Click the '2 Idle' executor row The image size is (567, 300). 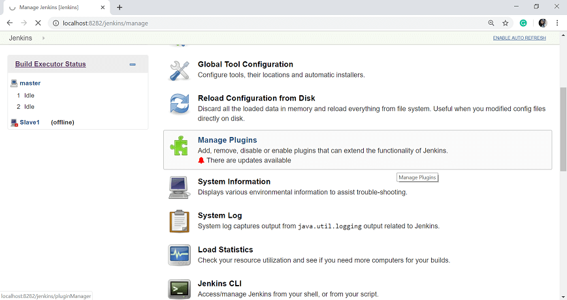[x=25, y=106]
